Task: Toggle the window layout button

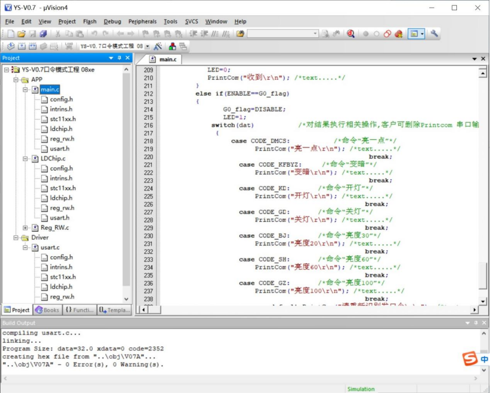Action: coord(414,34)
